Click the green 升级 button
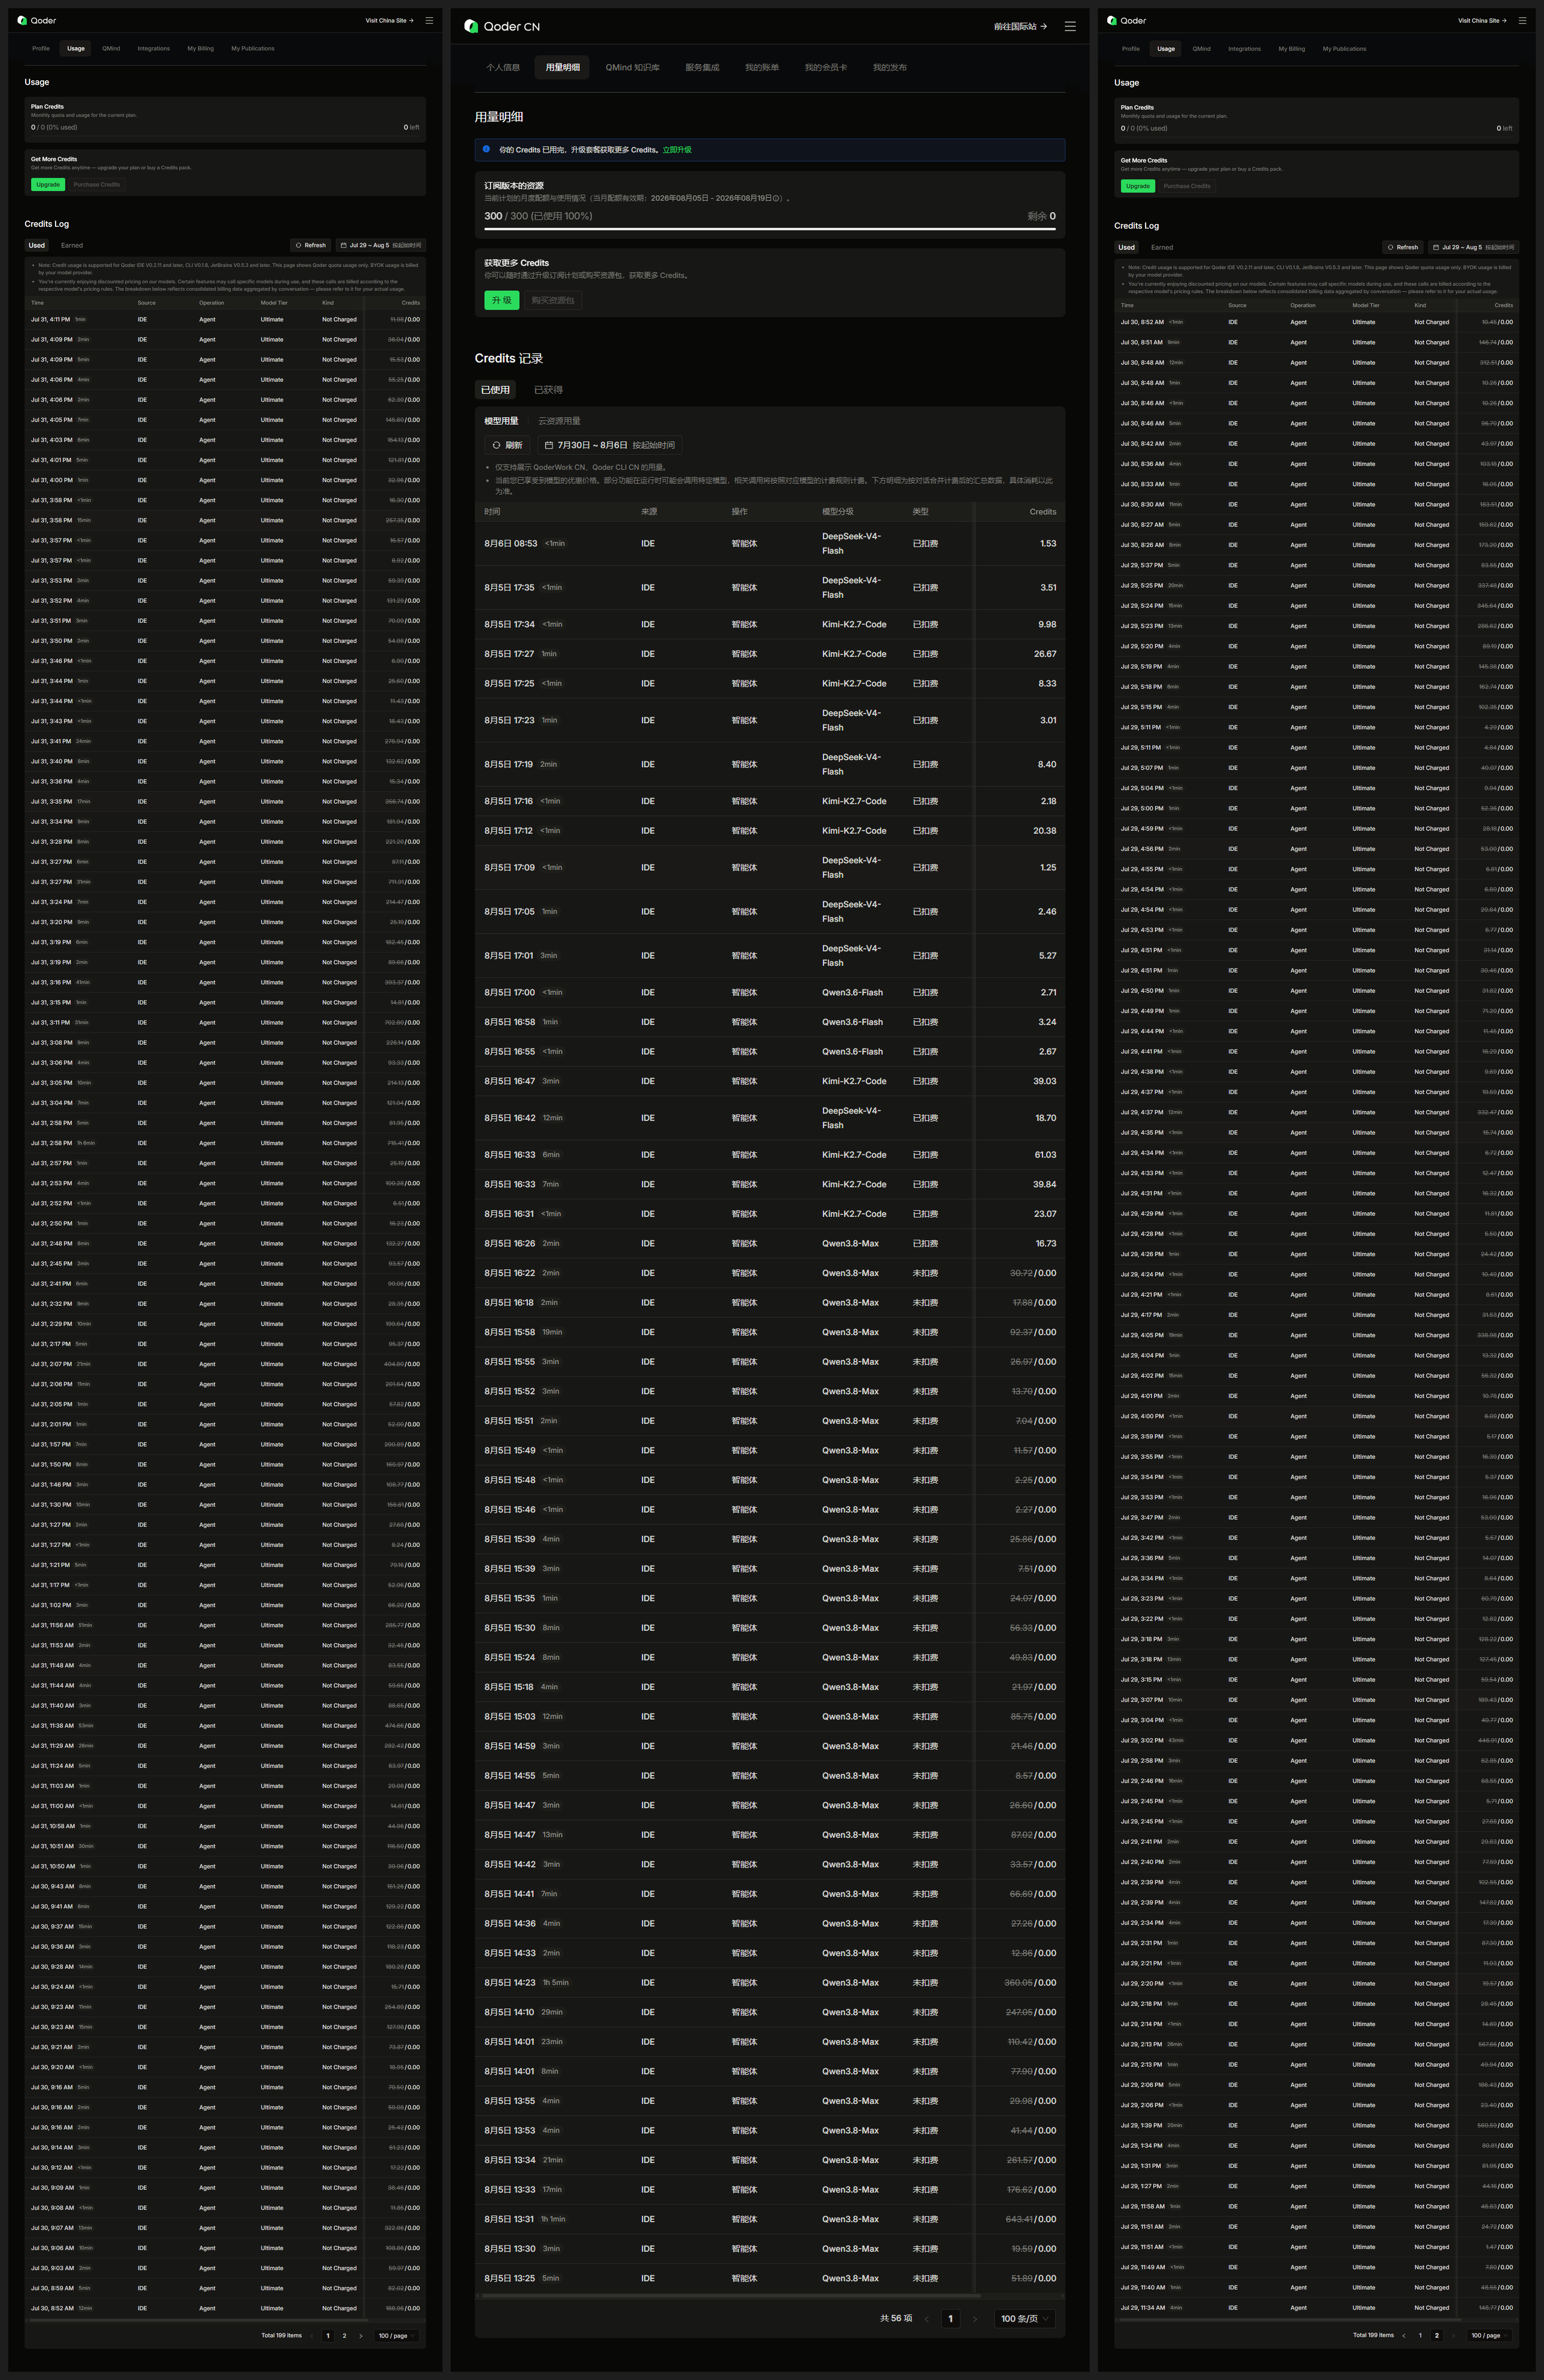Viewport: 1544px width, 2380px height. coord(502,300)
